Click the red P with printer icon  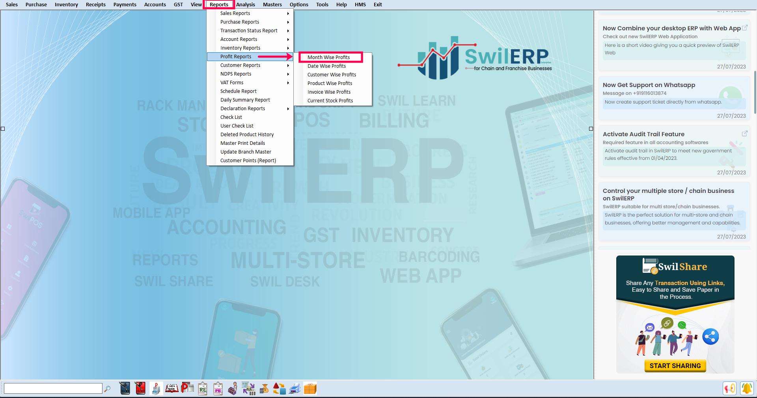click(x=187, y=388)
